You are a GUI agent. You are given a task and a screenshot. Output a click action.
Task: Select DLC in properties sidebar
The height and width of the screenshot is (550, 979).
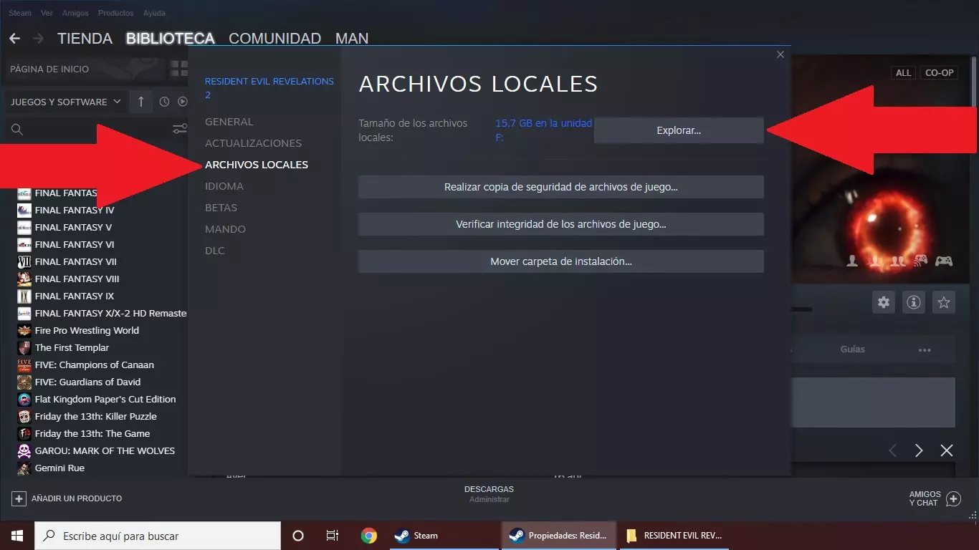(215, 251)
